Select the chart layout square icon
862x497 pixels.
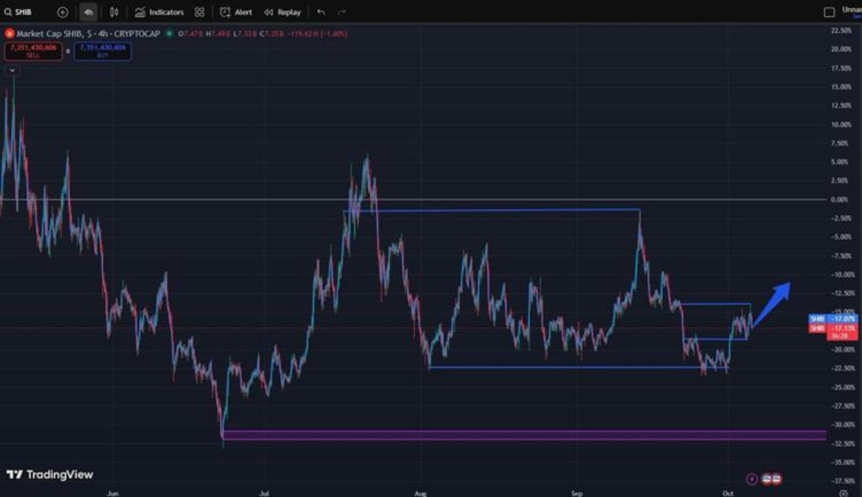829,12
